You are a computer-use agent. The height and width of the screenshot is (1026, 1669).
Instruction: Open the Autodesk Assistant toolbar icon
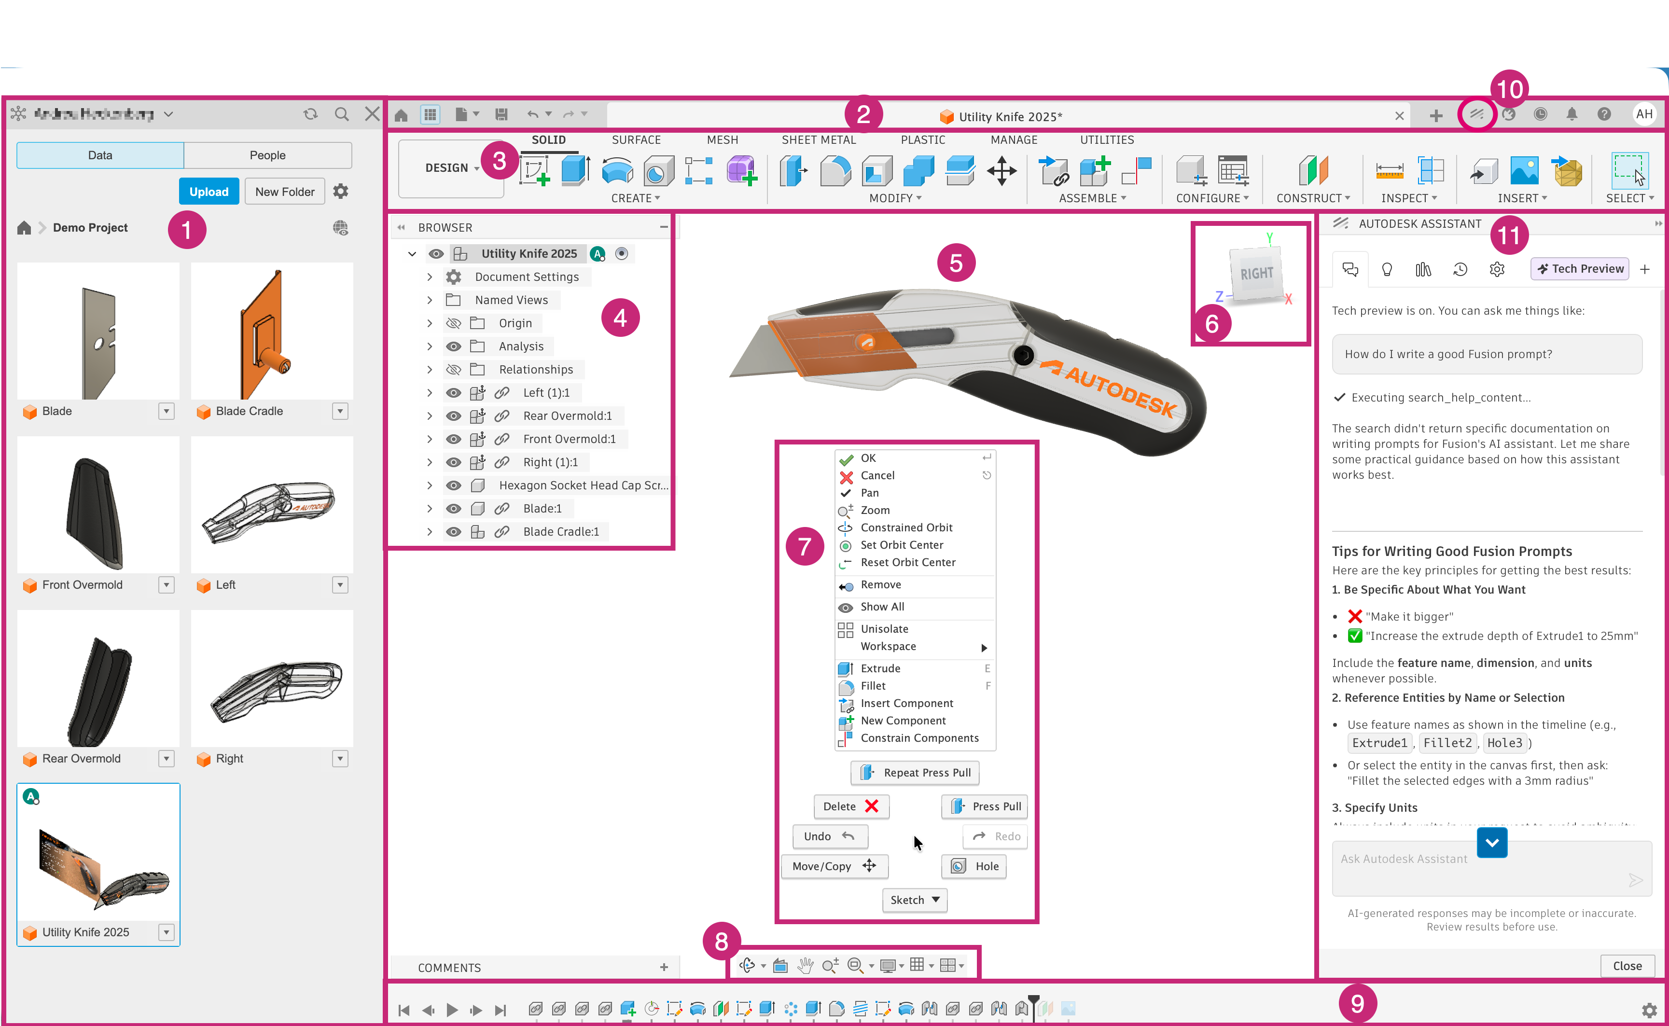coord(1476,114)
